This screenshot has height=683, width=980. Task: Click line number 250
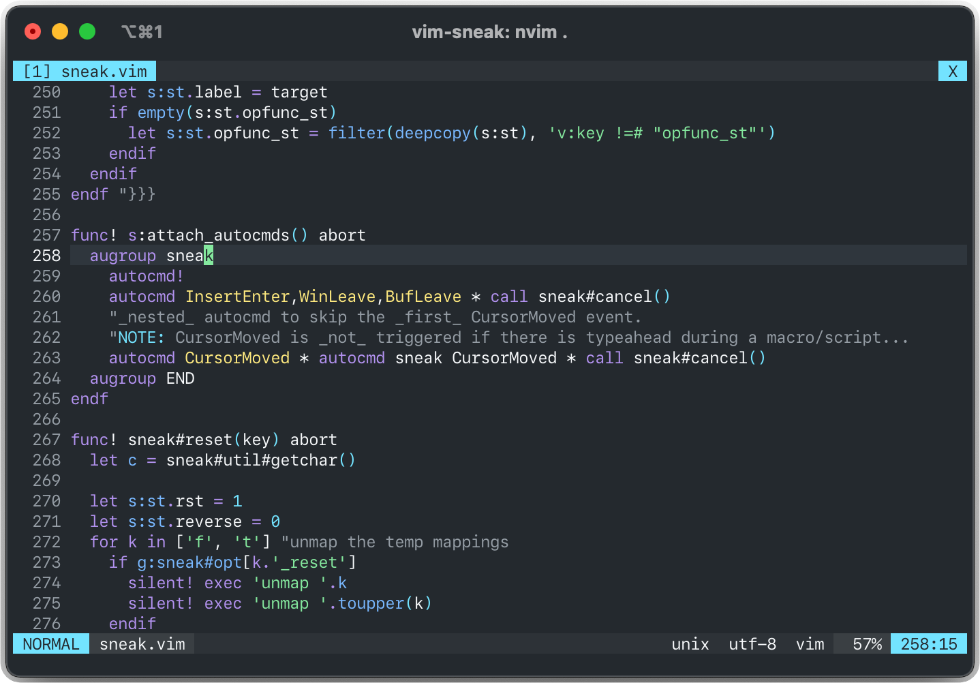(x=46, y=92)
